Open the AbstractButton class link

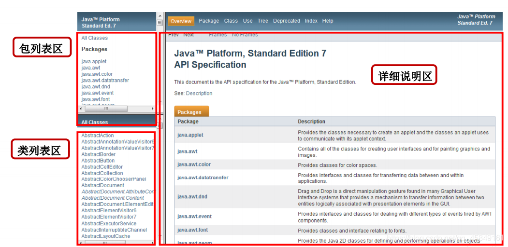pyautogui.click(x=98, y=160)
